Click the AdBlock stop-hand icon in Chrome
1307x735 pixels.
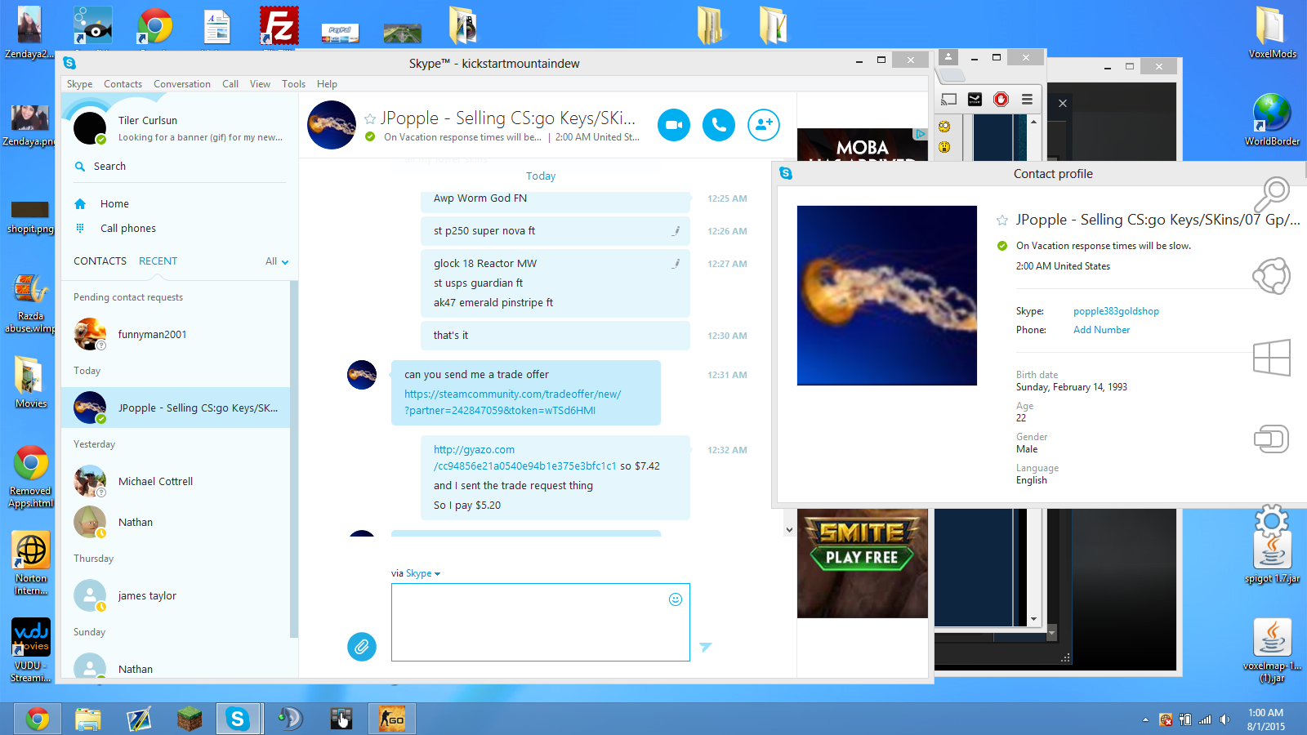[x=1001, y=100]
